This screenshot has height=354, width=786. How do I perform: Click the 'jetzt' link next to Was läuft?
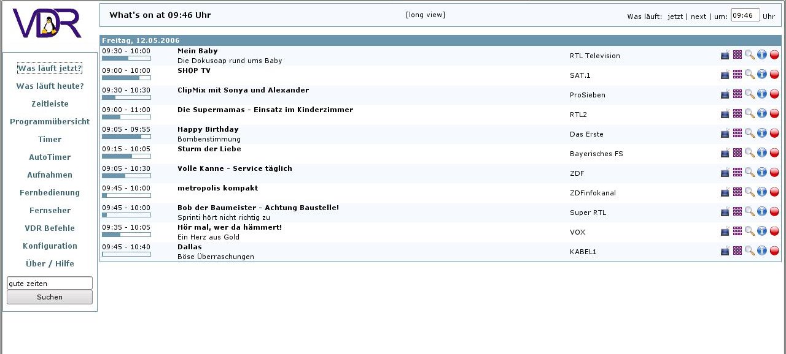coord(675,17)
